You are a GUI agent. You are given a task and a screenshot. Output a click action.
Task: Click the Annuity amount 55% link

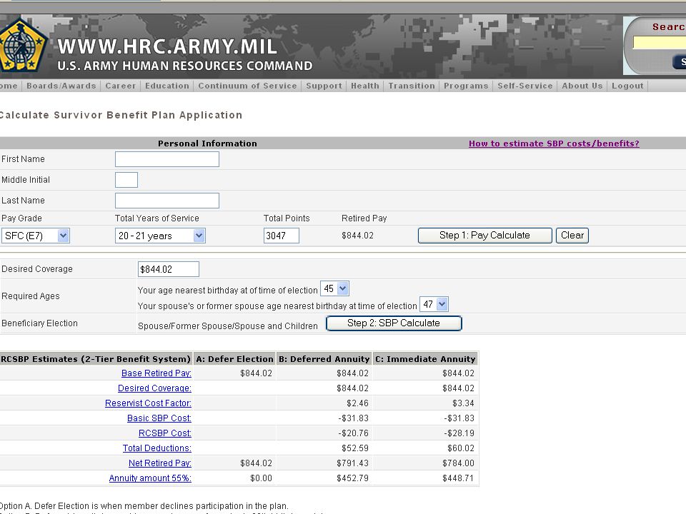[150, 478]
